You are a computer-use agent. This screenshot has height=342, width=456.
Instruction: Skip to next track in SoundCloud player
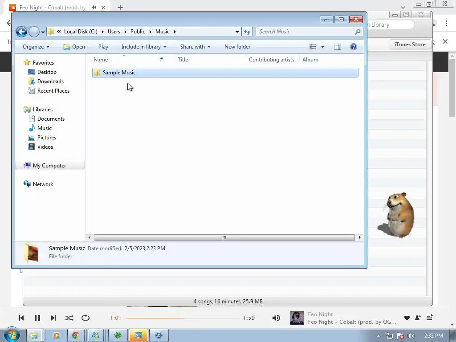[53, 318]
